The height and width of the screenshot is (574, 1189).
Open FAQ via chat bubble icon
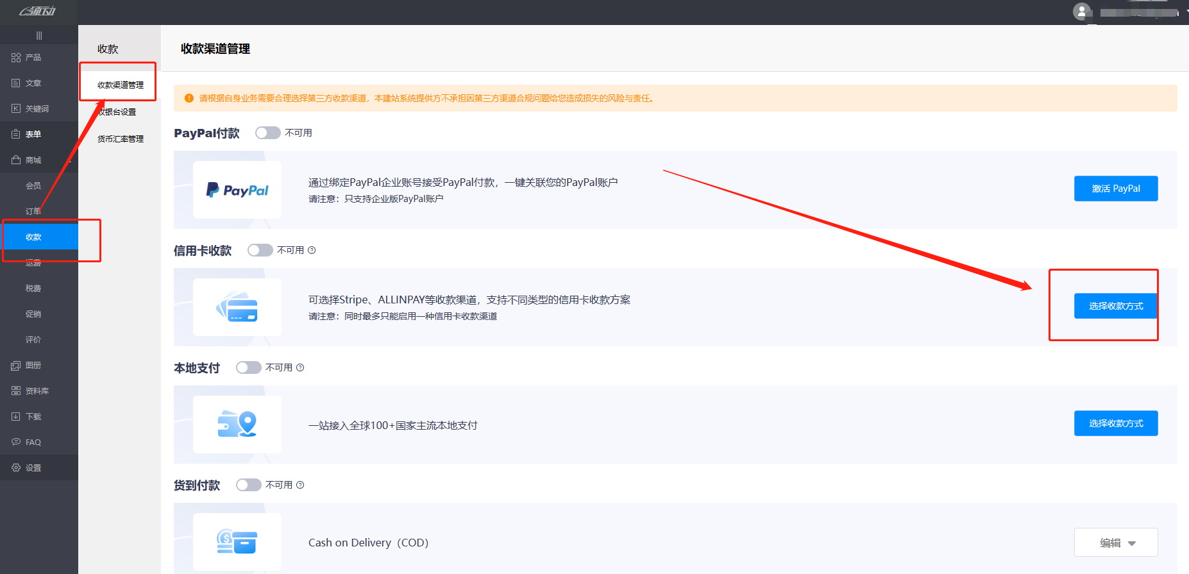[x=16, y=443]
